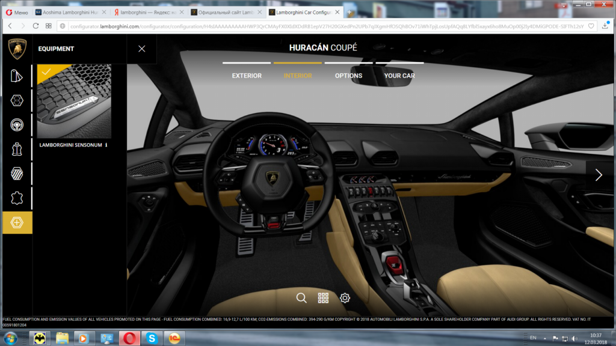Switch to the Exterior tab
The height and width of the screenshot is (346, 616).
[x=247, y=76]
